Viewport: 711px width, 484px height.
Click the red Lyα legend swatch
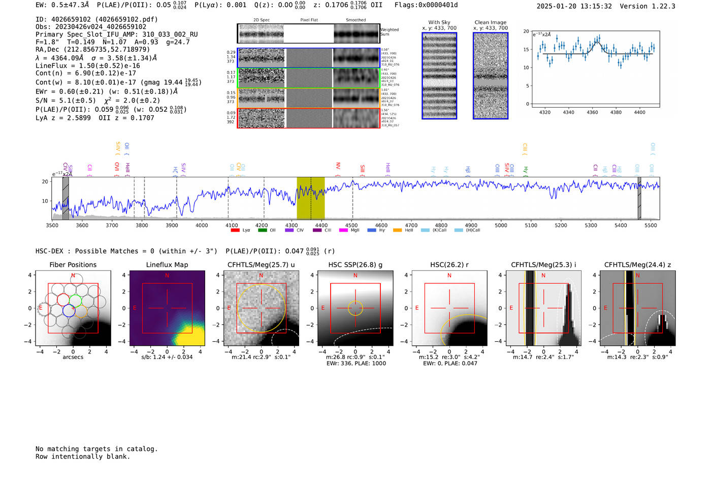[235, 230]
